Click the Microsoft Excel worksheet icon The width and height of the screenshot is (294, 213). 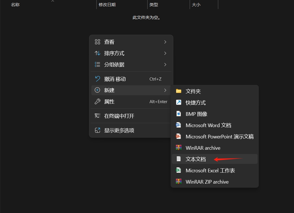click(x=178, y=170)
